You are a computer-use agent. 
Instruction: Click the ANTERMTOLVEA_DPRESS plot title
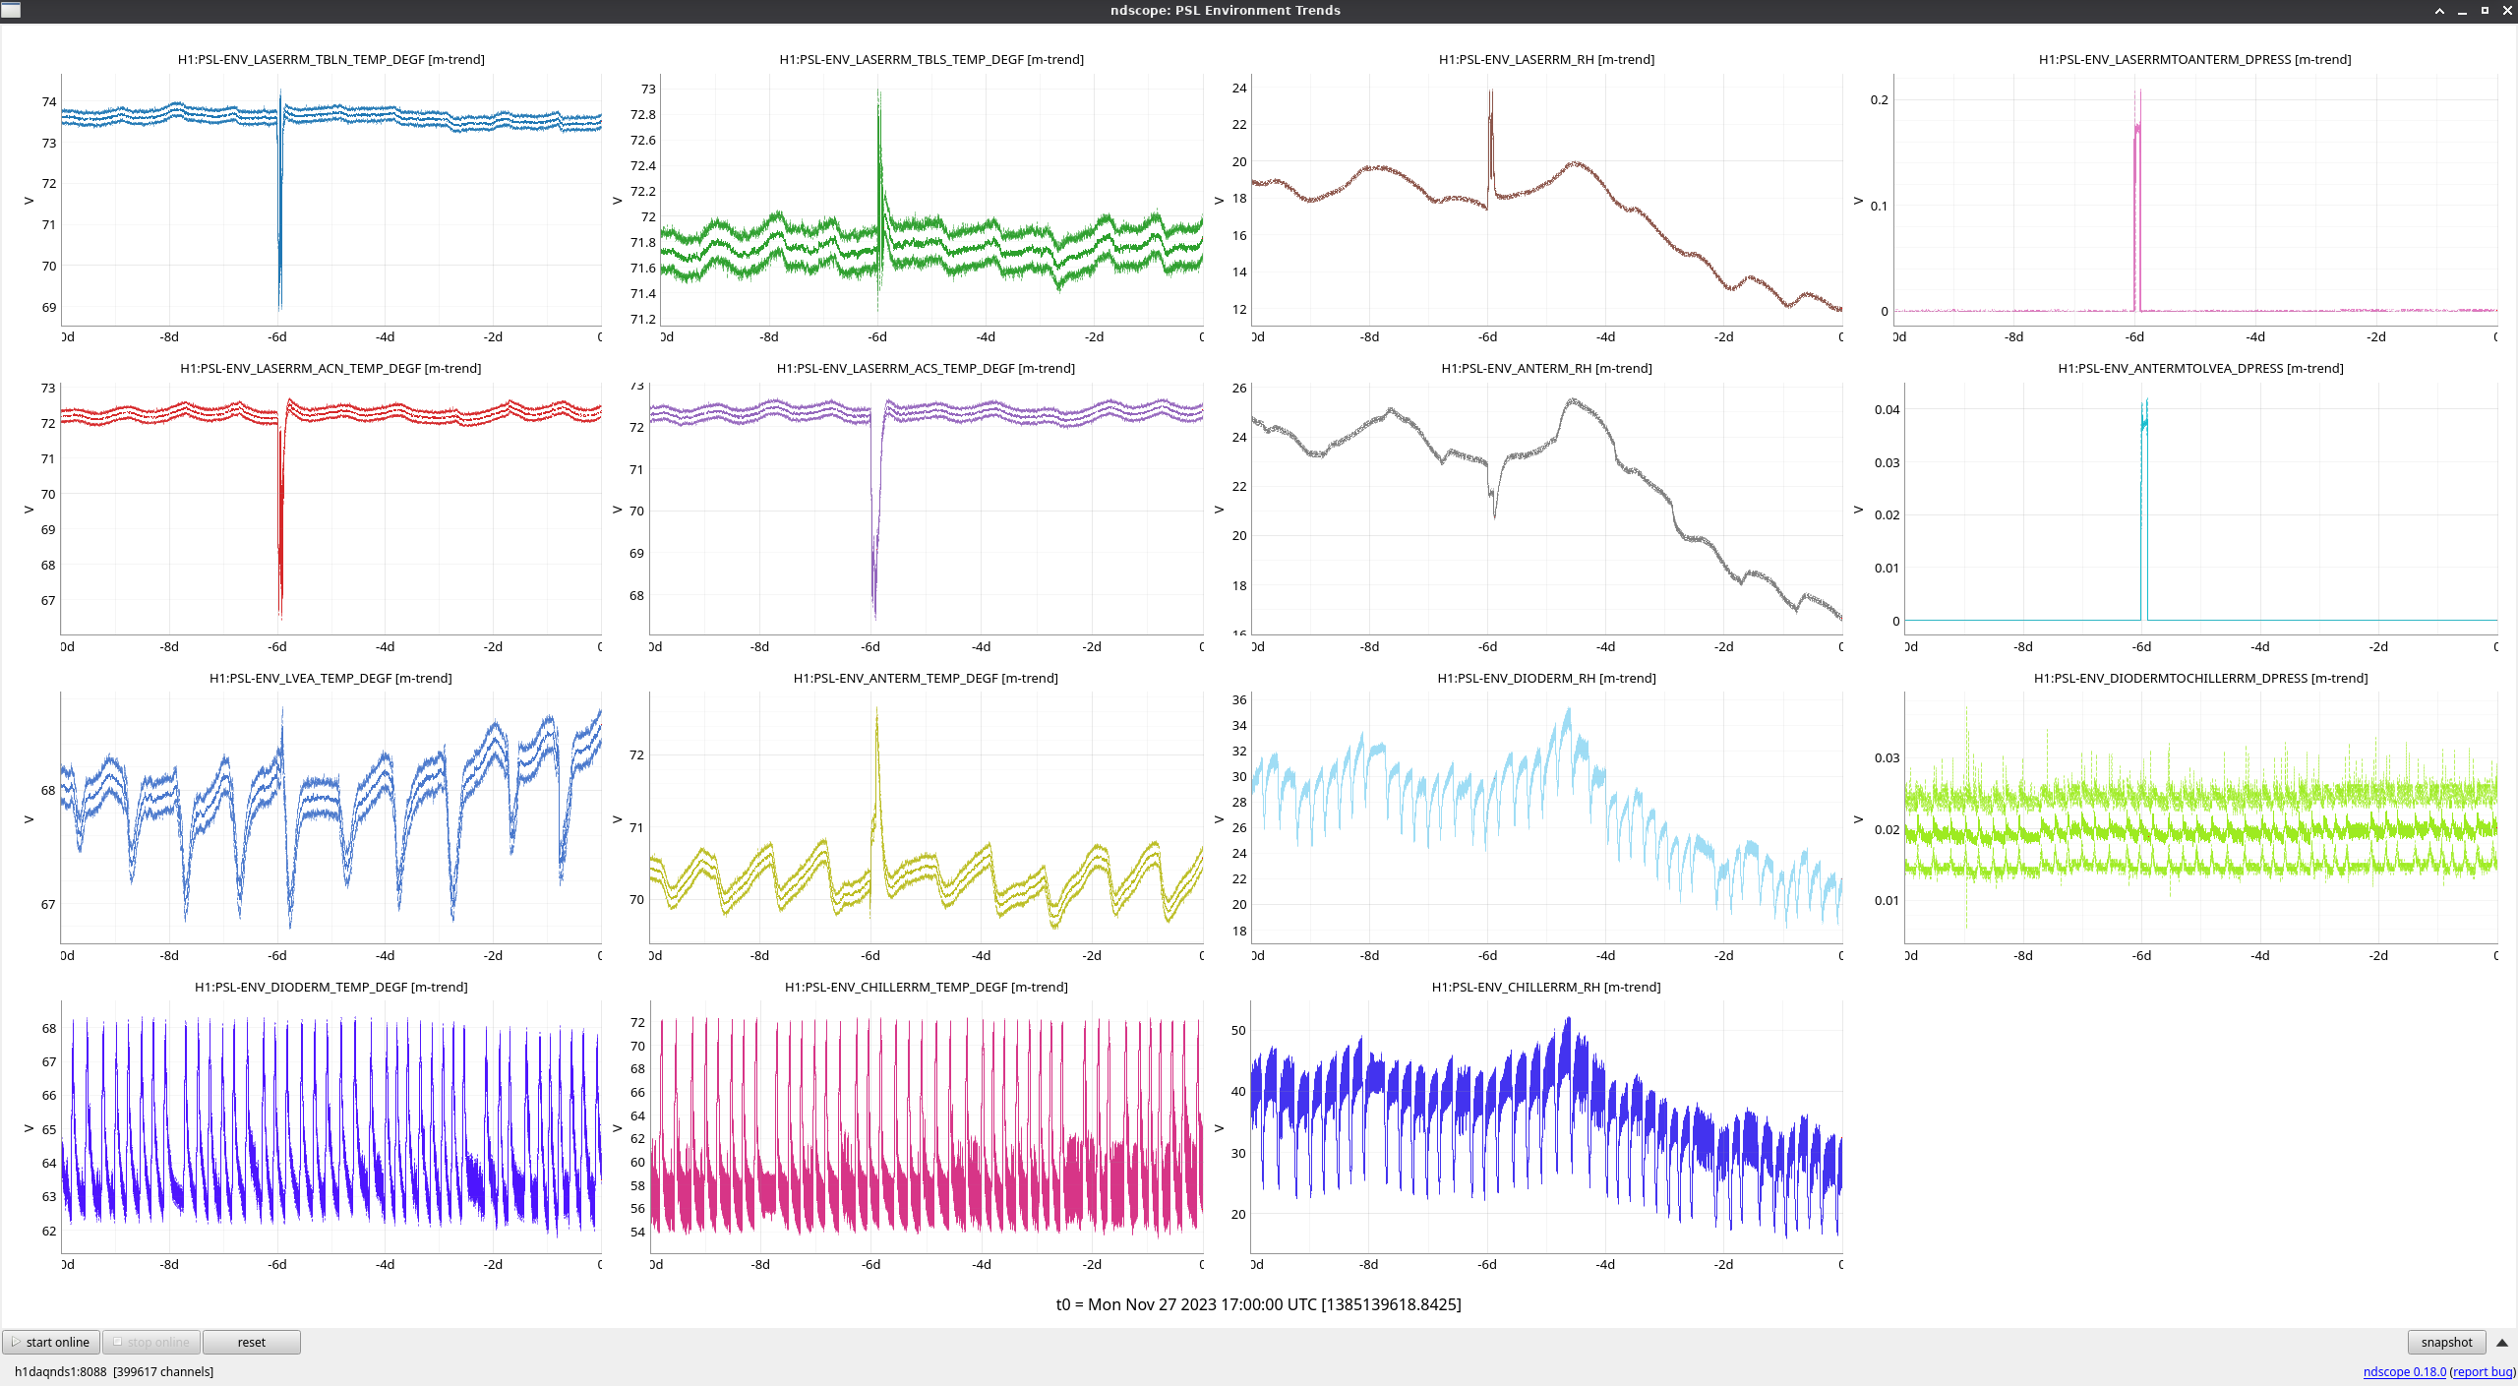(x=2199, y=368)
